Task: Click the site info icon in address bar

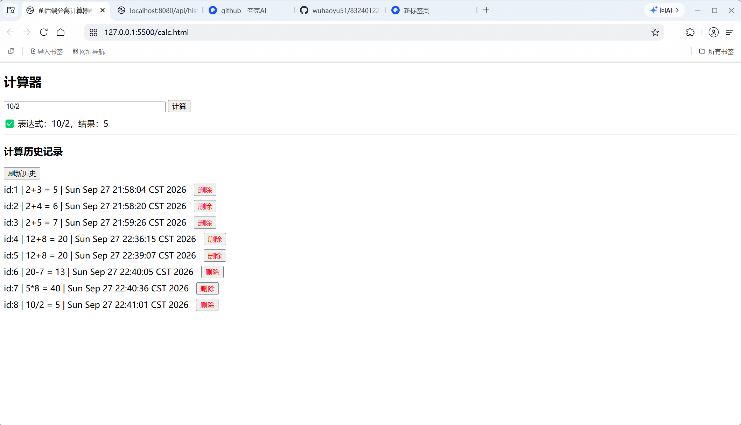Action: coord(93,33)
